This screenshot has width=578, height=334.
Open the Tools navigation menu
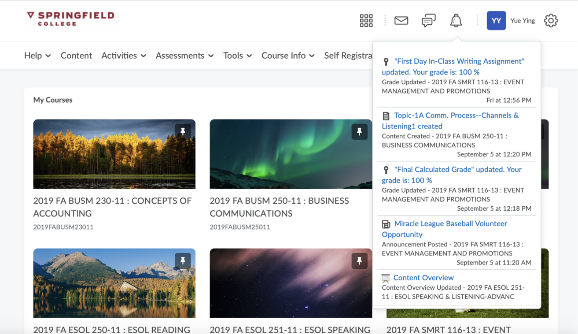[x=238, y=55]
